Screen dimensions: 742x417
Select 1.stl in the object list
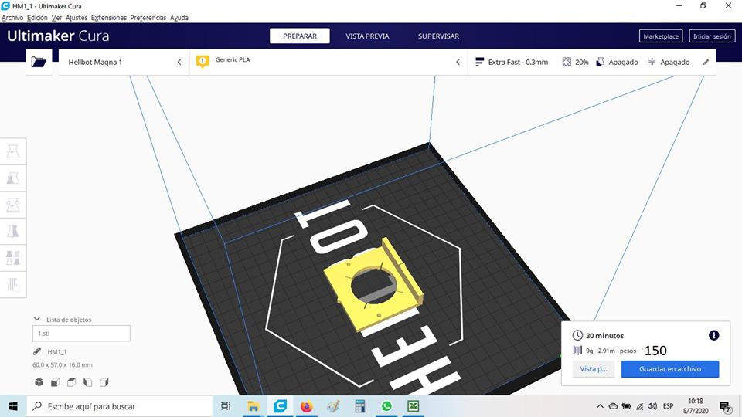click(81, 334)
